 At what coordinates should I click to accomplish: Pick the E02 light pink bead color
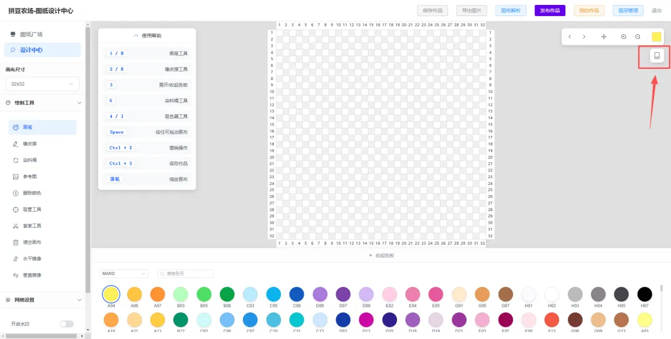(390, 294)
